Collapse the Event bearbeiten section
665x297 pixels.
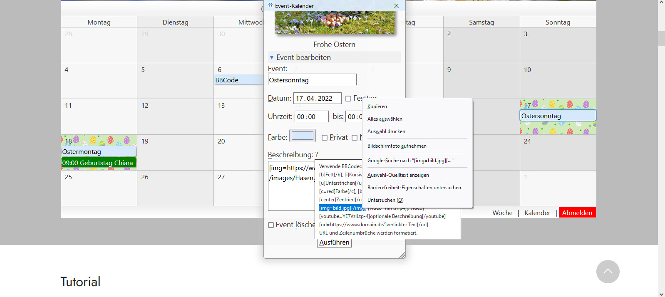coord(272,57)
